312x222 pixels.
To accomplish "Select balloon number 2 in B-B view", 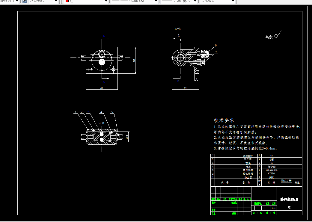I will 82,112.
